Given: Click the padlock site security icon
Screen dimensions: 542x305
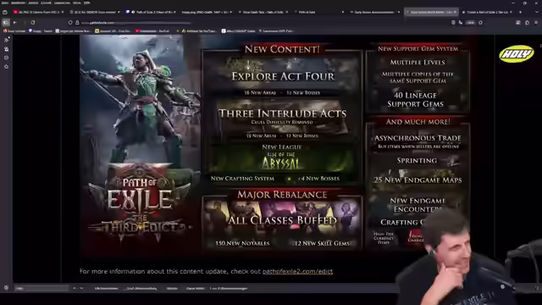Looking at the screenshot, I should tap(77, 23).
